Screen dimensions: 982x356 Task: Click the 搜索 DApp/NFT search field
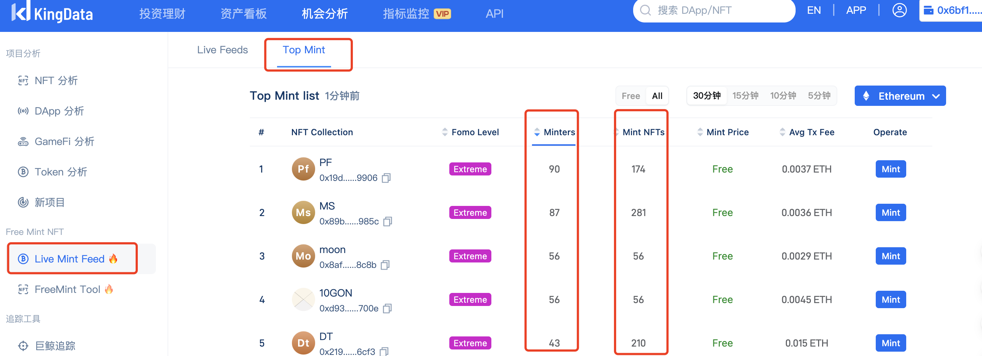point(714,10)
